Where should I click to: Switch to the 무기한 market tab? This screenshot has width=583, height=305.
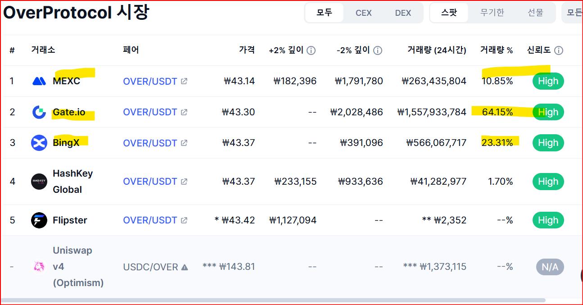click(492, 13)
